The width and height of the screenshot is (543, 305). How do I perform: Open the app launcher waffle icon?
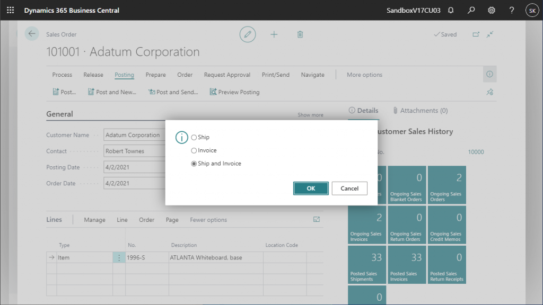tap(11, 11)
